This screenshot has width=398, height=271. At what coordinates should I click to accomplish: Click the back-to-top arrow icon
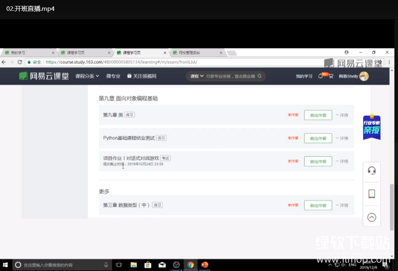click(x=372, y=217)
